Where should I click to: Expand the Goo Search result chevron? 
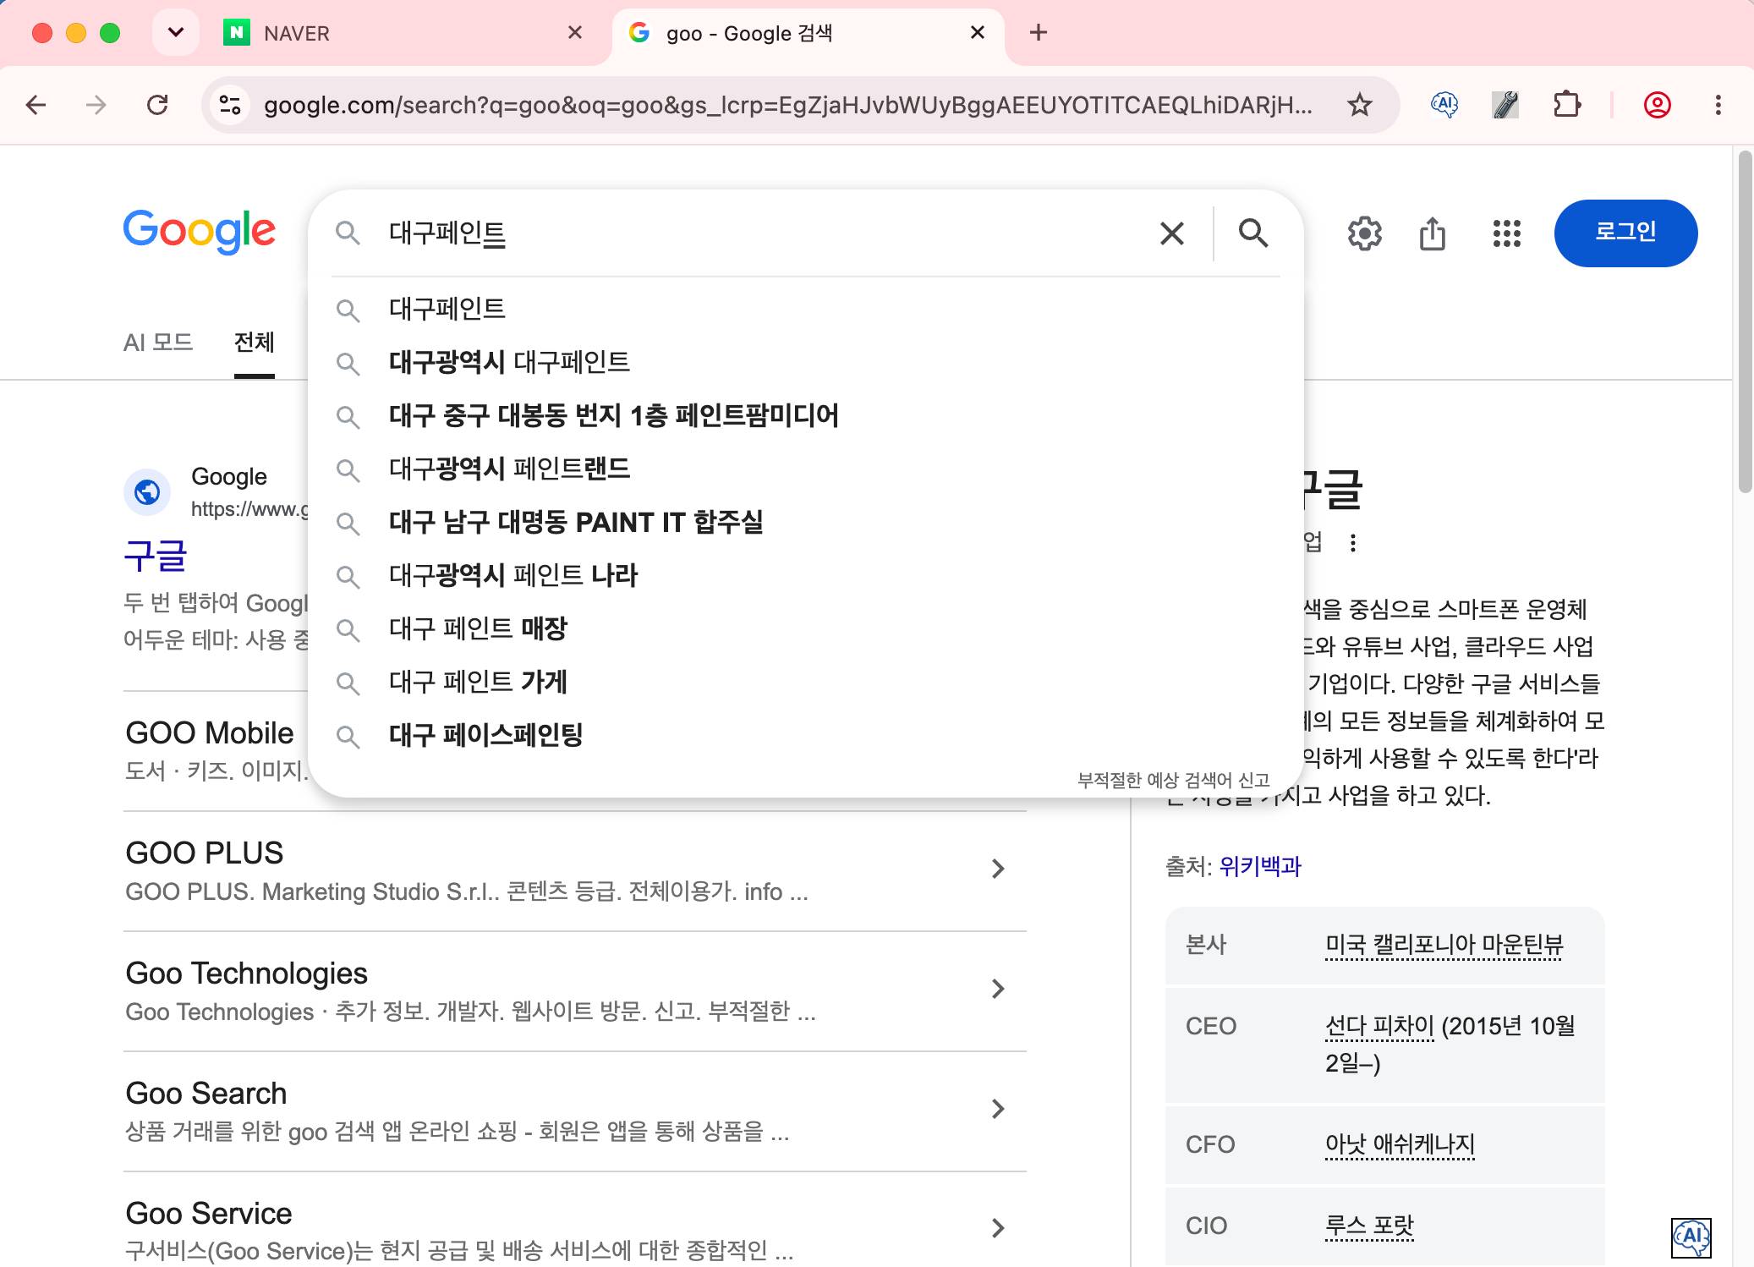pyautogui.click(x=998, y=1109)
